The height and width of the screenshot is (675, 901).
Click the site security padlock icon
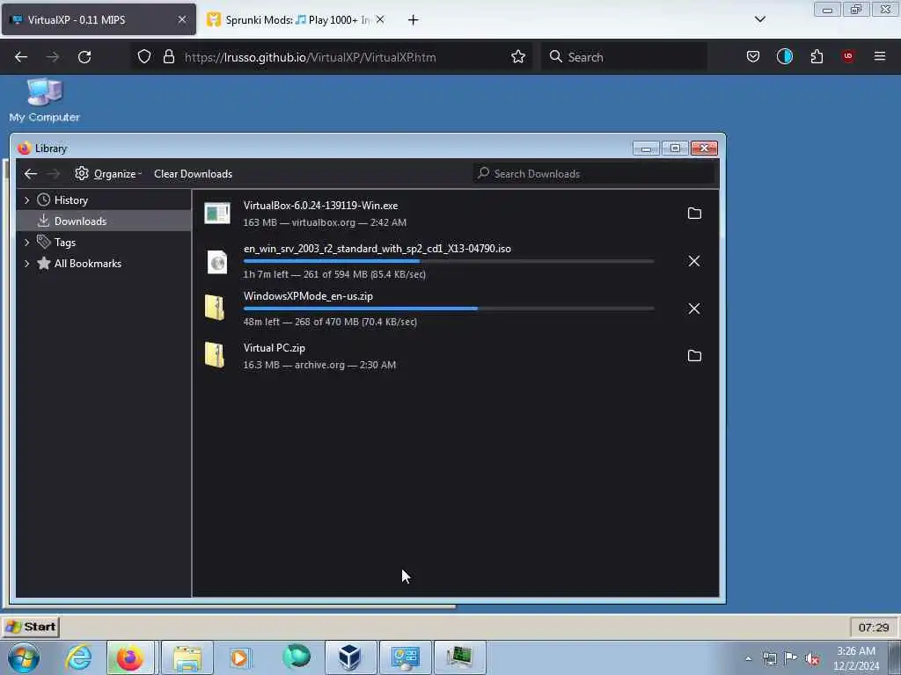pos(168,57)
